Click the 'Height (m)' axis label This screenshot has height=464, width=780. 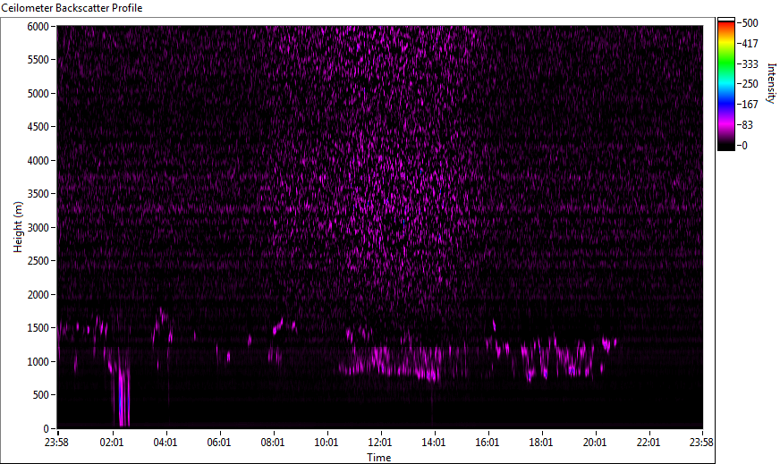[x=18, y=227]
